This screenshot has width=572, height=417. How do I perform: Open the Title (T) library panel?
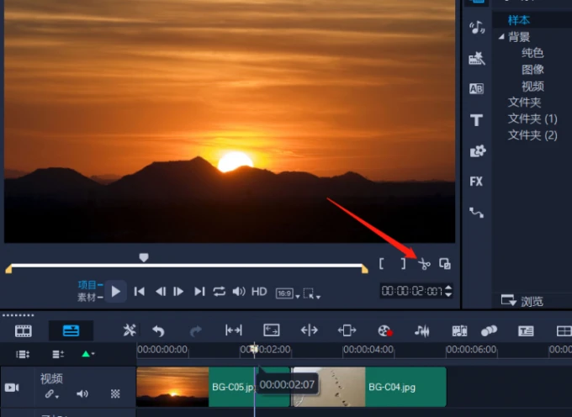tap(476, 120)
